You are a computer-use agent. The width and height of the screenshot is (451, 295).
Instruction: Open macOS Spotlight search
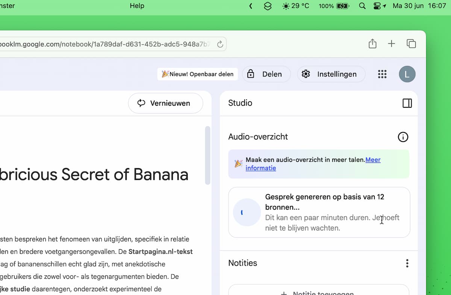[362, 6]
